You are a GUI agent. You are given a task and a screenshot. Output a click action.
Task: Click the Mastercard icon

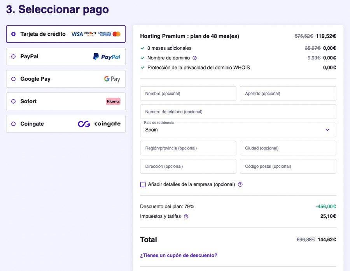116,34
